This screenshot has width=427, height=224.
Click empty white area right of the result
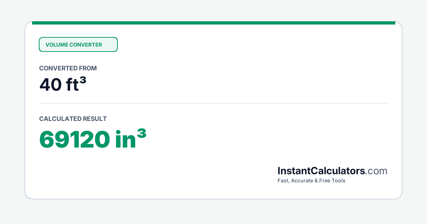tap(267, 139)
